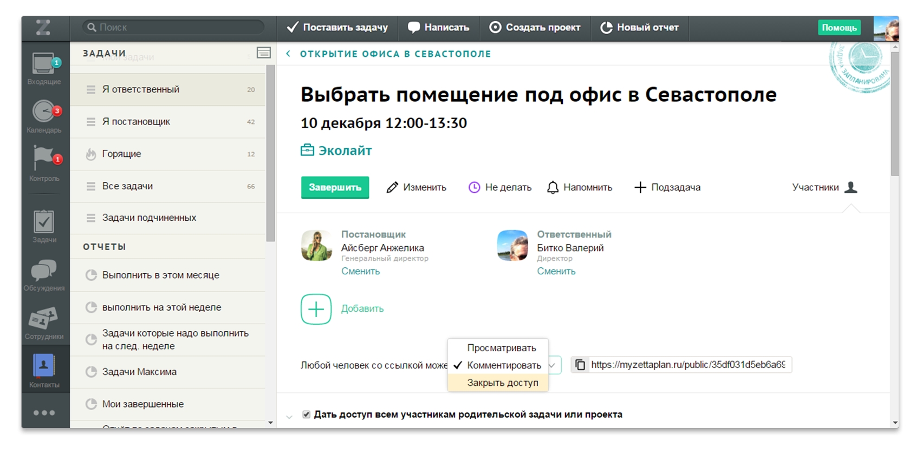Screen dimensions: 922x454
Task: Click the user profile avatar
Action: click(886, 28)
